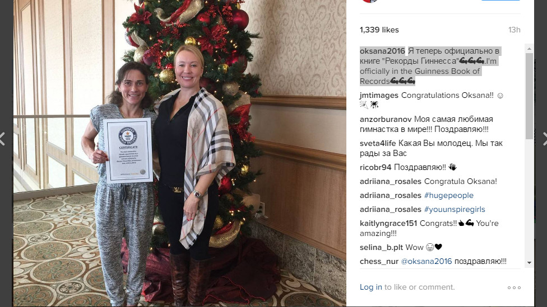
Task: Click the blue Follow button at top
Action: coord(500,1)
